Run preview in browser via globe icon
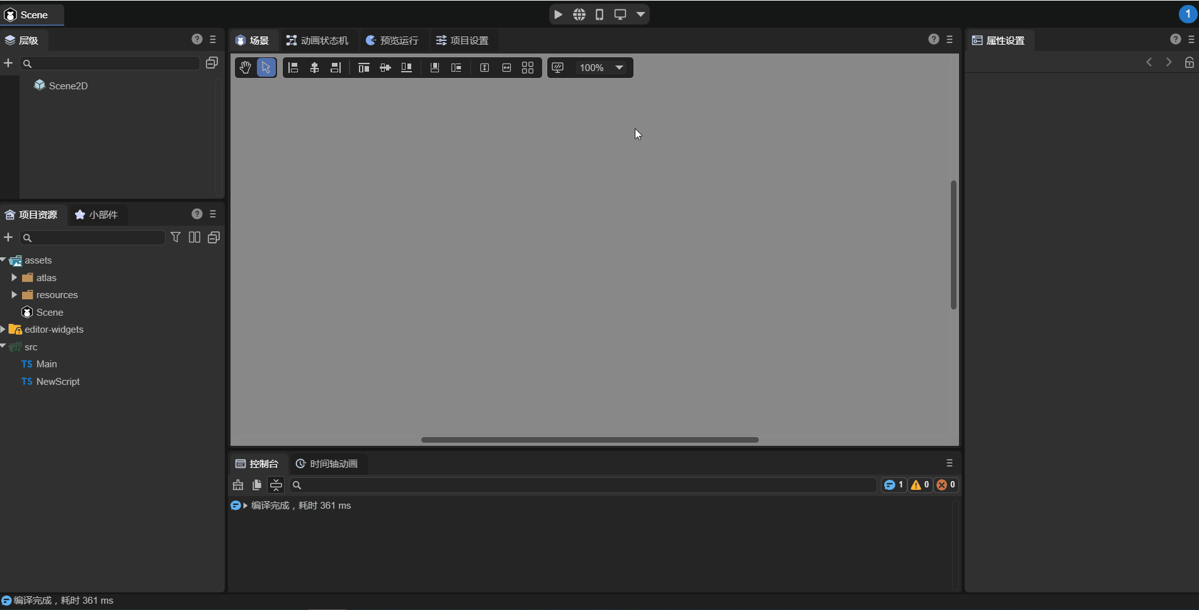This screenshot has height=610, width=1199. [579, 14]
